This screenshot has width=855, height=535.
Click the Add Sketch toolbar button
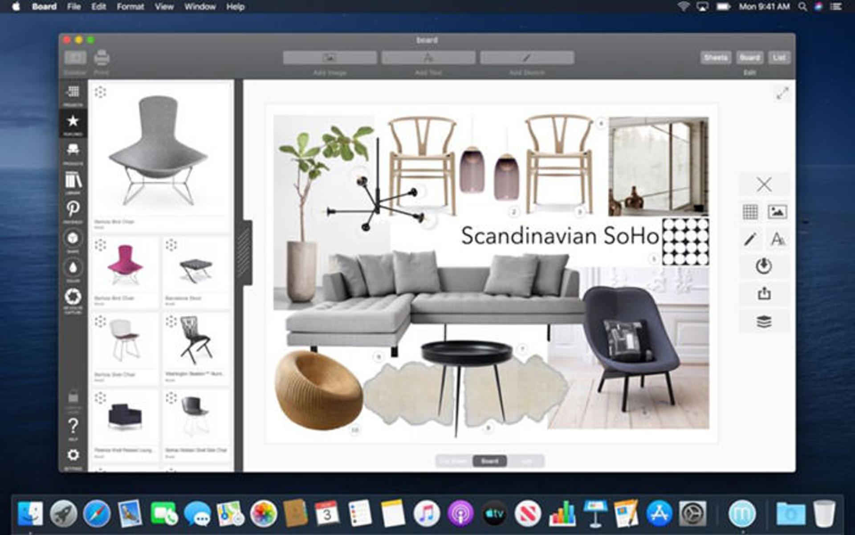point(527,57)
